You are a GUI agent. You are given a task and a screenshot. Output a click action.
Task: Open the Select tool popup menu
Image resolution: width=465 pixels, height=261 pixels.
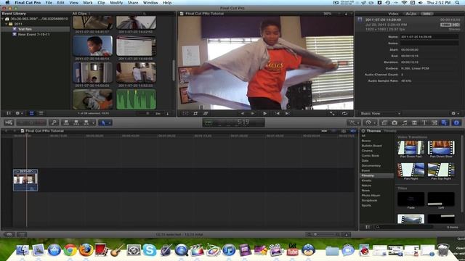point(105,123)
